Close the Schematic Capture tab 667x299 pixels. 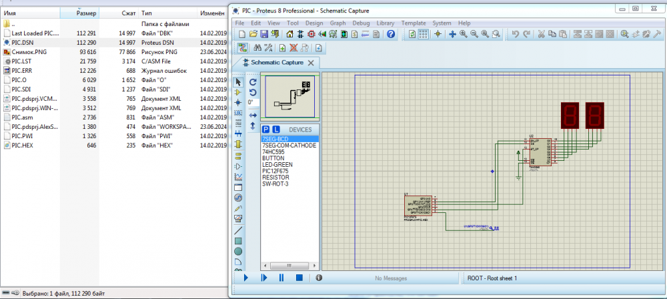click(311, 63)
